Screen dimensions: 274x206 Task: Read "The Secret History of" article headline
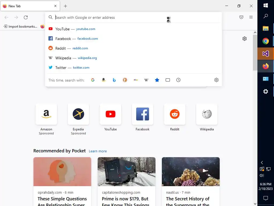(188, 201)
